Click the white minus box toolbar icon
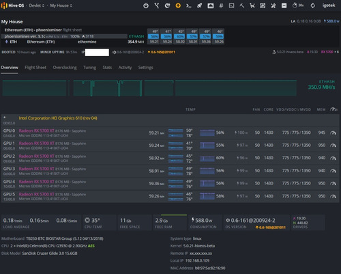Screen dimensions: 341x274 (x=284, y=5)
